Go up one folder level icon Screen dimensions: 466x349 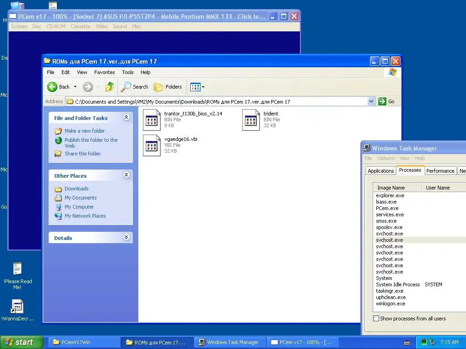tap(109, 87)
